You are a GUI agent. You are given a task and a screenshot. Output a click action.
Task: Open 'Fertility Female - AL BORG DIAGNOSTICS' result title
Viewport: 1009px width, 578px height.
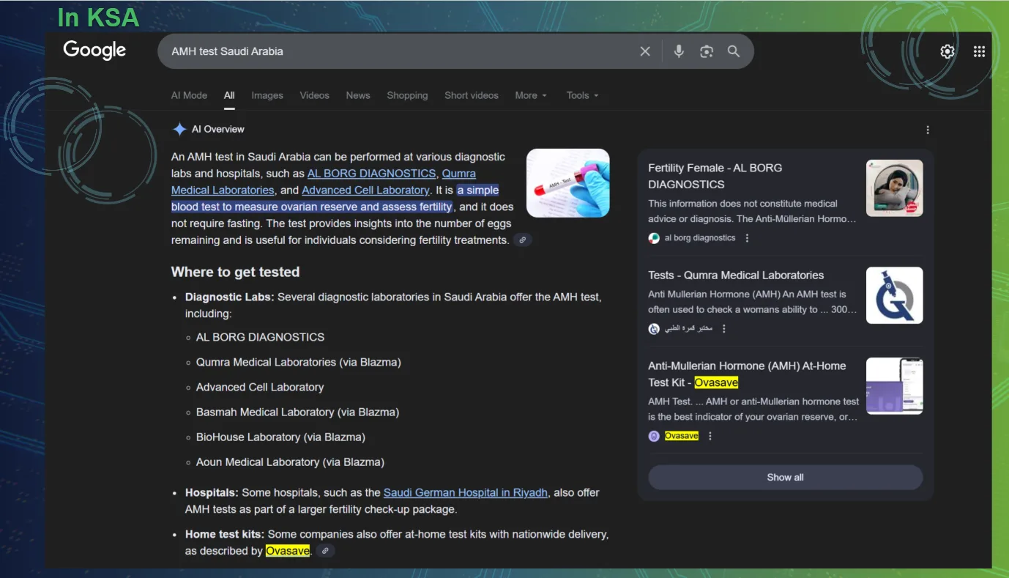[715, 176]
